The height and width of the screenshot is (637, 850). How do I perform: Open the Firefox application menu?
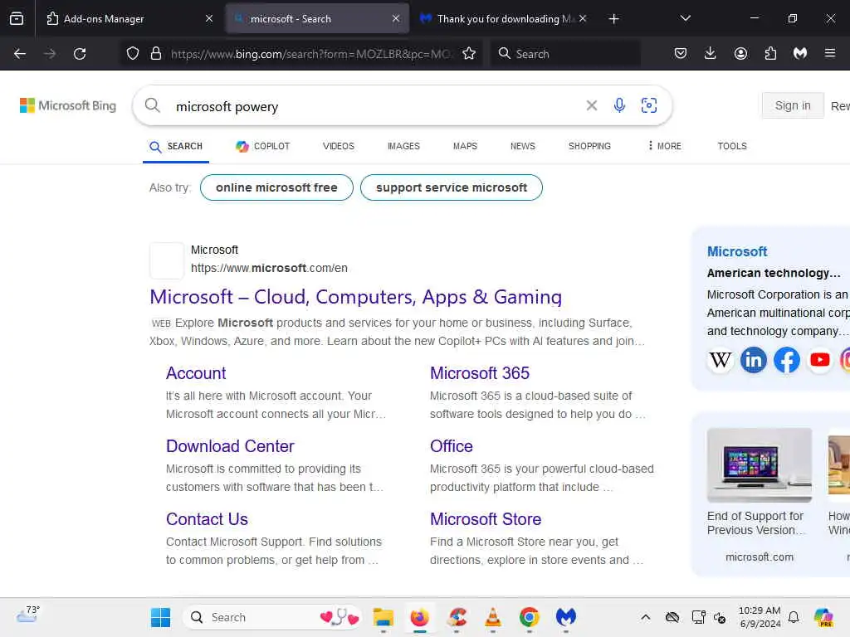click(x=830, y=54)
